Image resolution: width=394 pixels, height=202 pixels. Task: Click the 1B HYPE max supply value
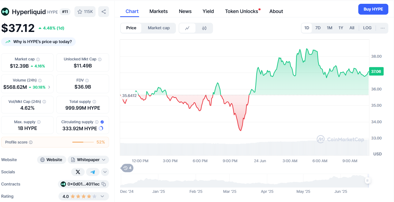tap(27, 128)
